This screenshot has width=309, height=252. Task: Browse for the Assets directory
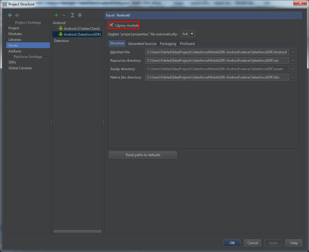pyautogui.click(x=293, y=69)
